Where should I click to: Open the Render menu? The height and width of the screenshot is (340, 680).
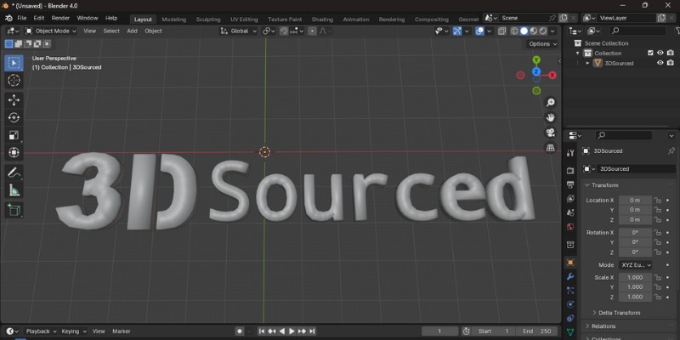click(60, 18)
